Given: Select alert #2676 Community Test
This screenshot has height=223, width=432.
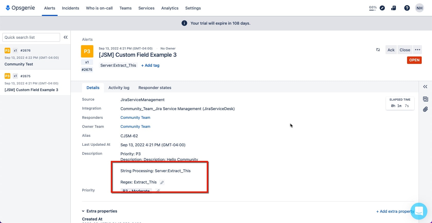Looking at the screenshot, I should [x=35, y=57].
